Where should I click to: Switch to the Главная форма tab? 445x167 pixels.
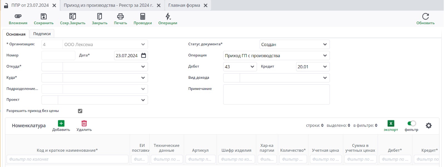click(x=184, y=5)
